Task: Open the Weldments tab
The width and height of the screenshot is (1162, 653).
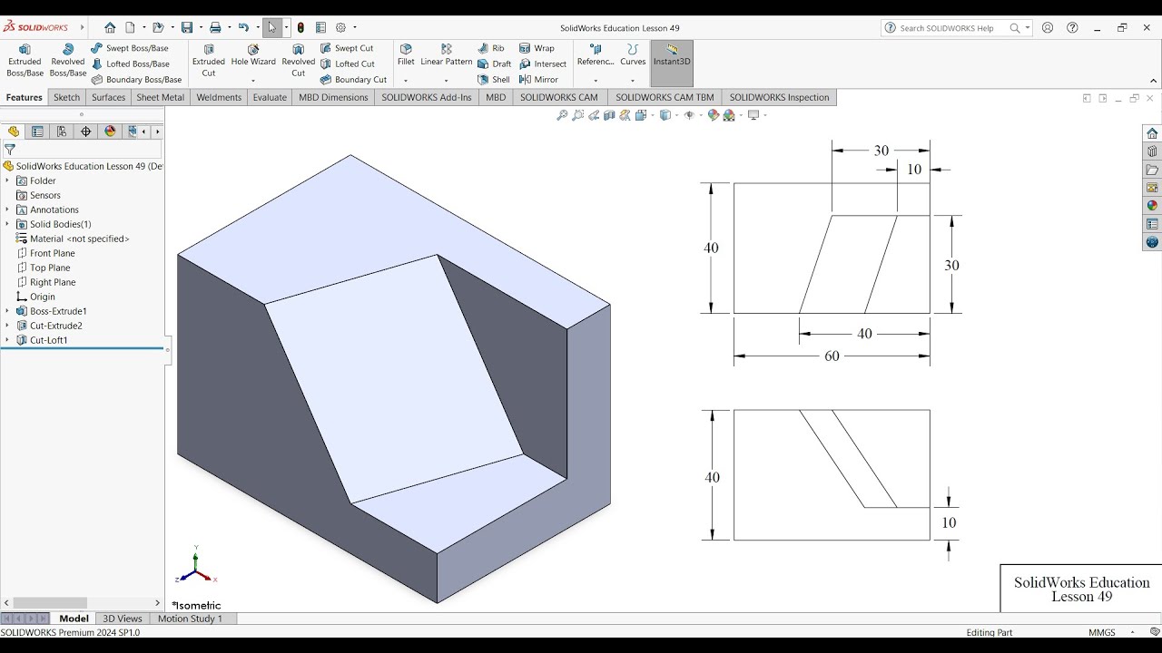Action: point(219,97)
